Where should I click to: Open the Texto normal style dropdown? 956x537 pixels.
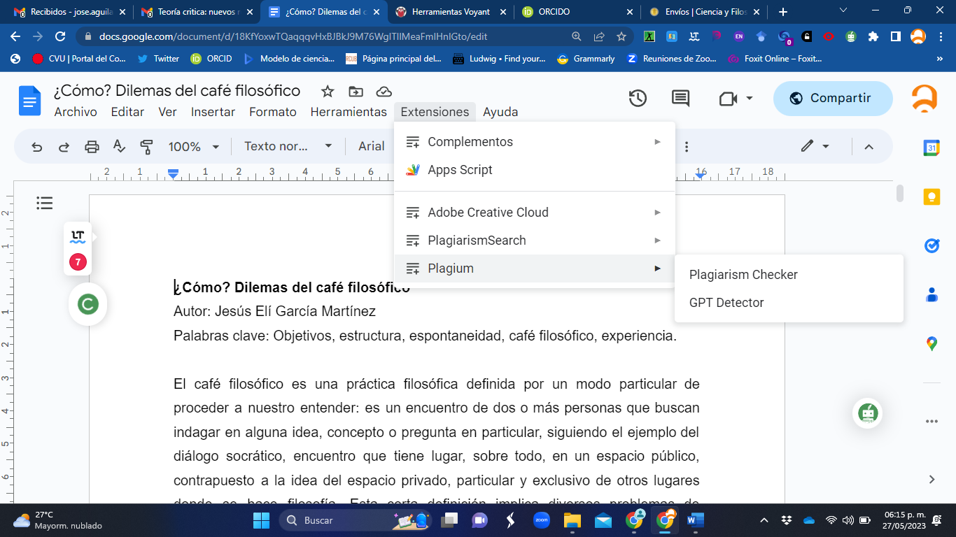[288, 147]
